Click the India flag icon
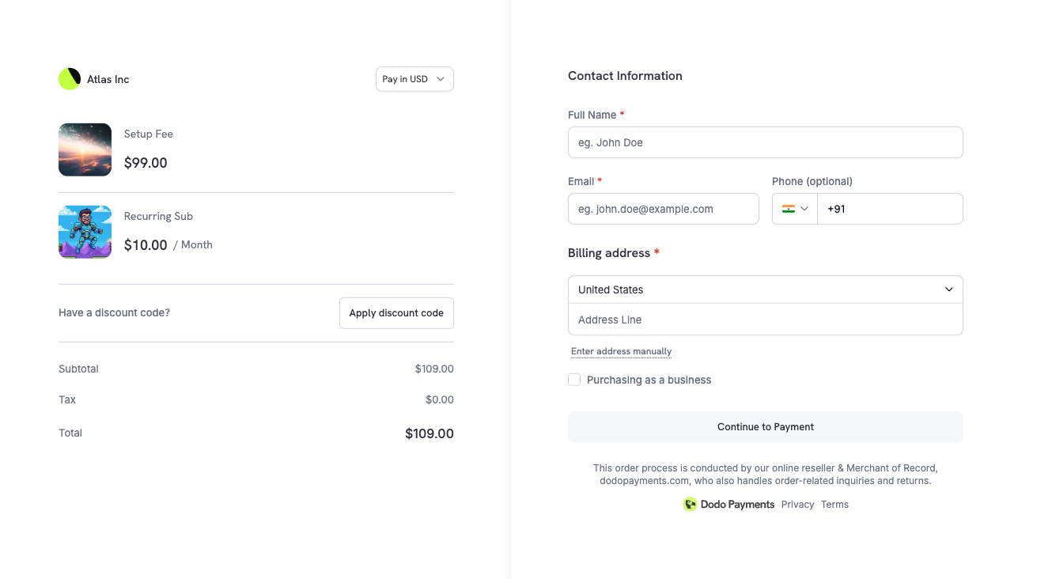The width and height of the screenshot is (1052, 579). click(788, 209)
